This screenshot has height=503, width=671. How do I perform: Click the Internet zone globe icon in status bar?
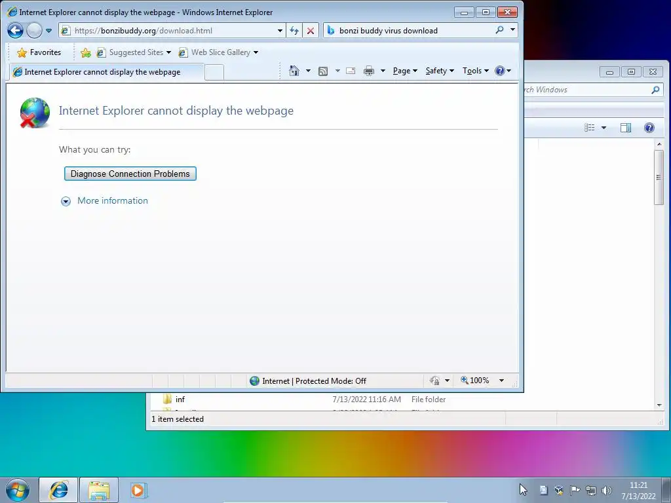tap(255, 381)
